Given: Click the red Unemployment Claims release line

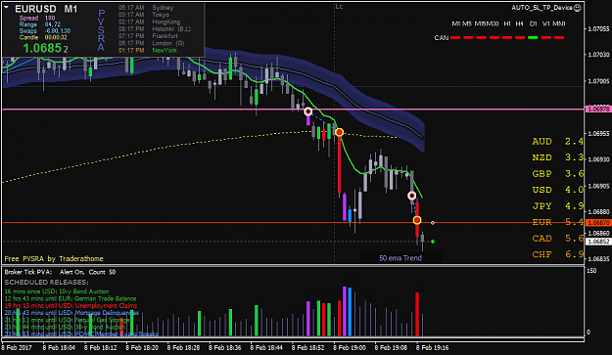Looking at the screenshot, I should [x=71, y=305].
